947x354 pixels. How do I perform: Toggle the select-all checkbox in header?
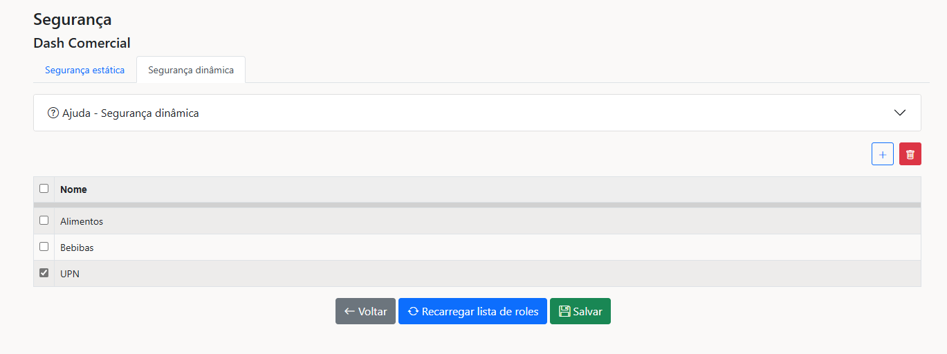click(44, 189)
